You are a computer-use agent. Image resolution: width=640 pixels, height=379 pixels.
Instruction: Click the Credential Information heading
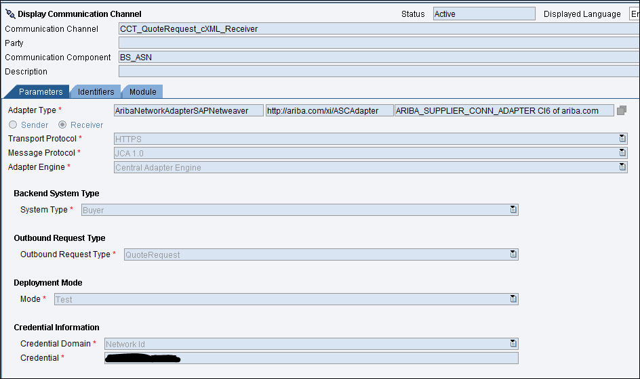pyautogui.click(x=56, y=328)
